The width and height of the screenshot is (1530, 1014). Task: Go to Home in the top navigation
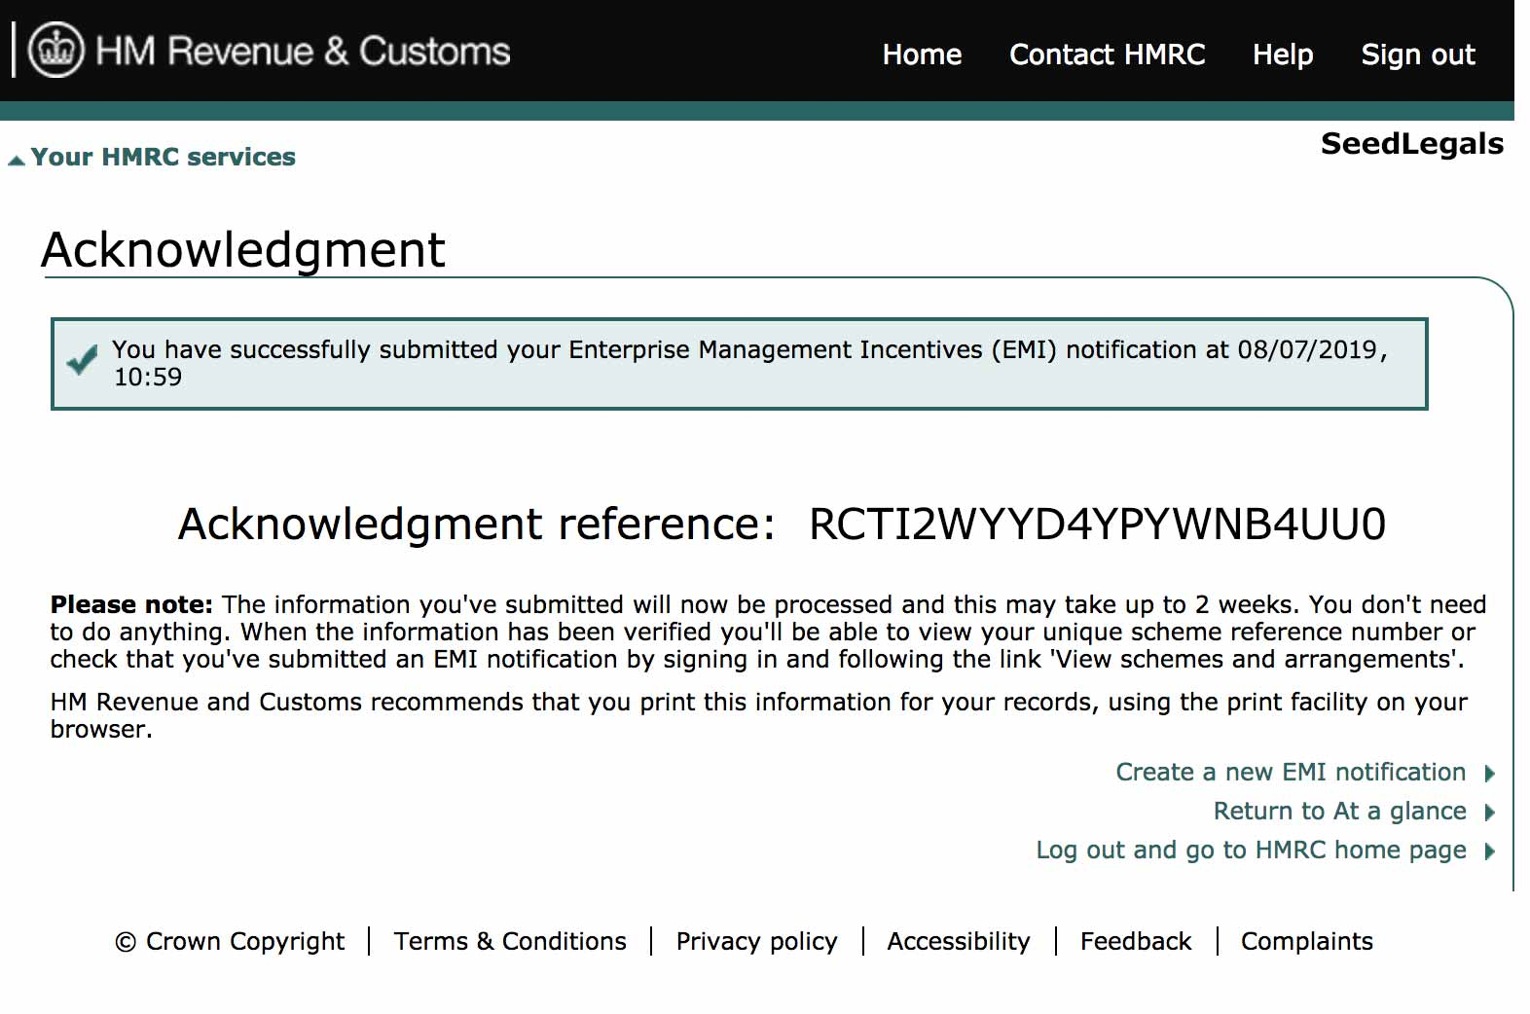921,54
